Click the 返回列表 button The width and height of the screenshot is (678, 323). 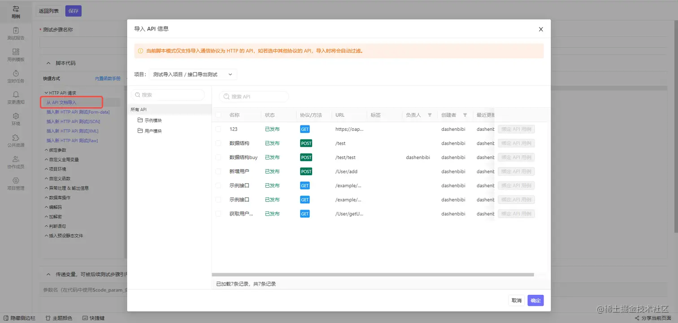coord(48,11)
